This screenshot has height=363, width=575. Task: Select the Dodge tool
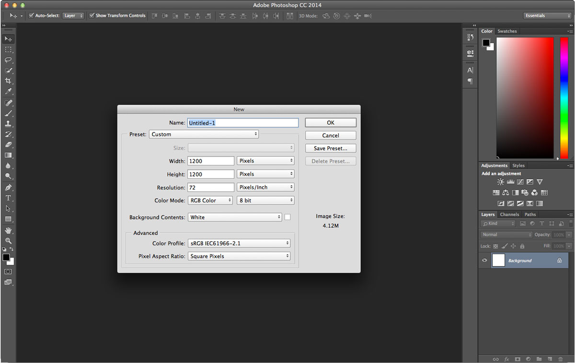8,176
